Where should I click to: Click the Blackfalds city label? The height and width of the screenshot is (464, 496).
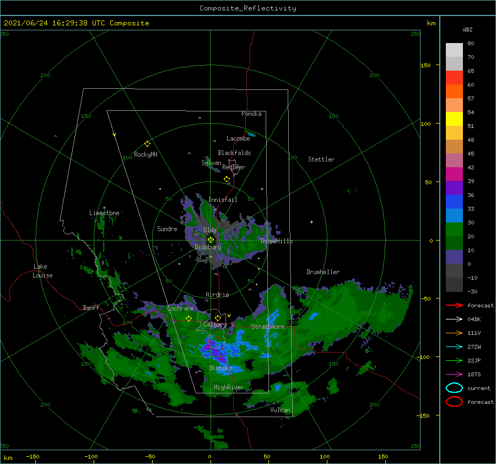(234, 153)
